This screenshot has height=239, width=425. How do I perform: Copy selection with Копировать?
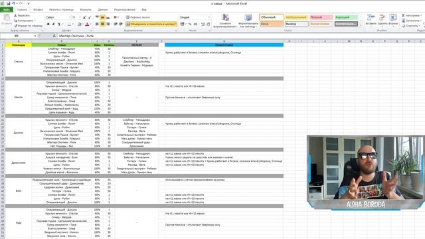click(25, 21)
